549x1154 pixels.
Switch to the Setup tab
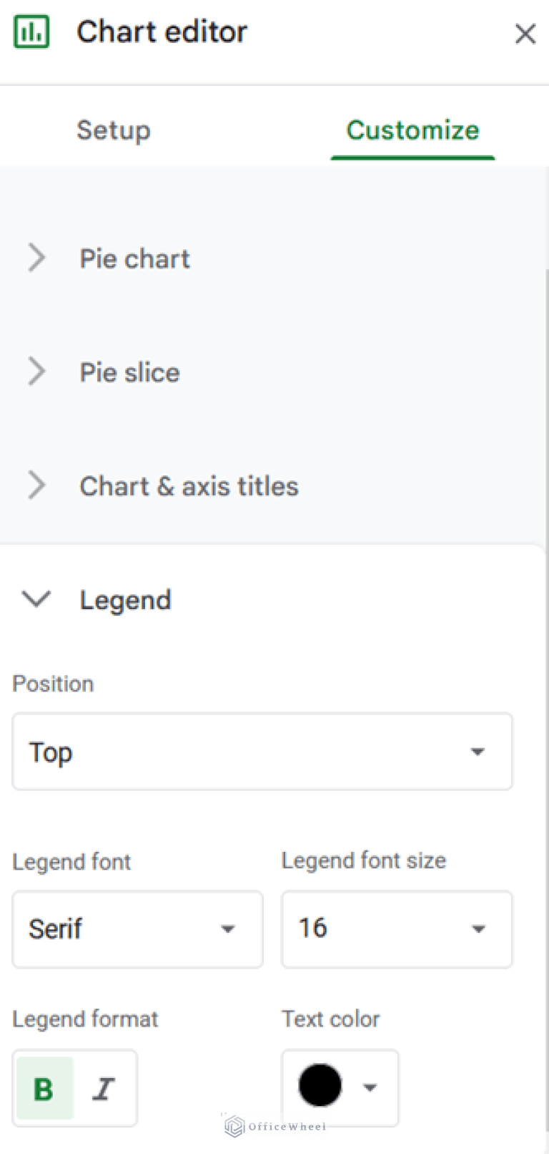(113, 130)
